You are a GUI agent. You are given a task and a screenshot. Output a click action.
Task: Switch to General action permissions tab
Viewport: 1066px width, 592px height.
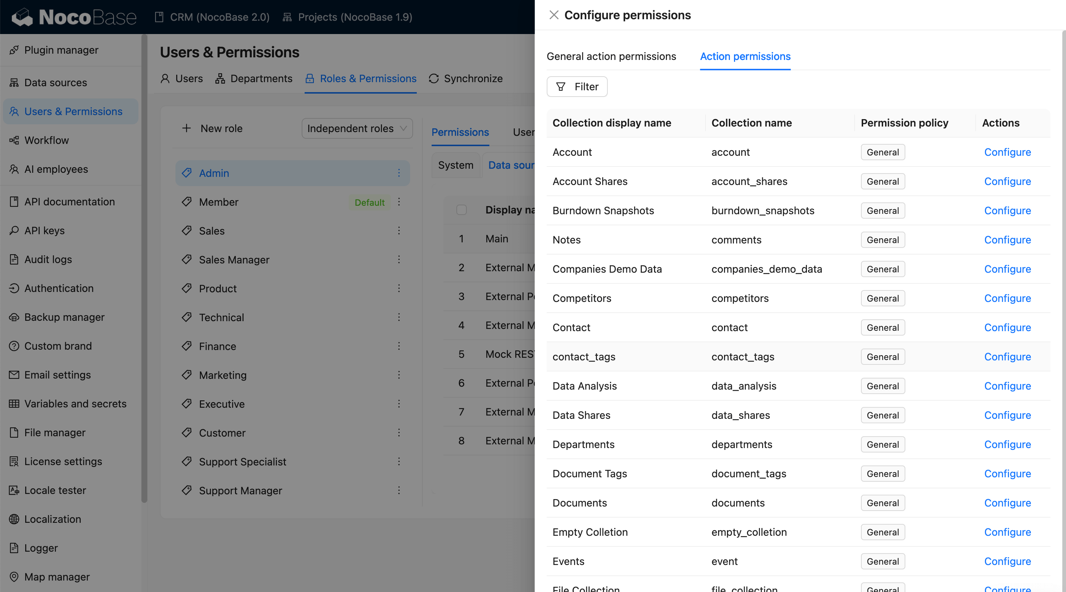click(x=611, y=56)
